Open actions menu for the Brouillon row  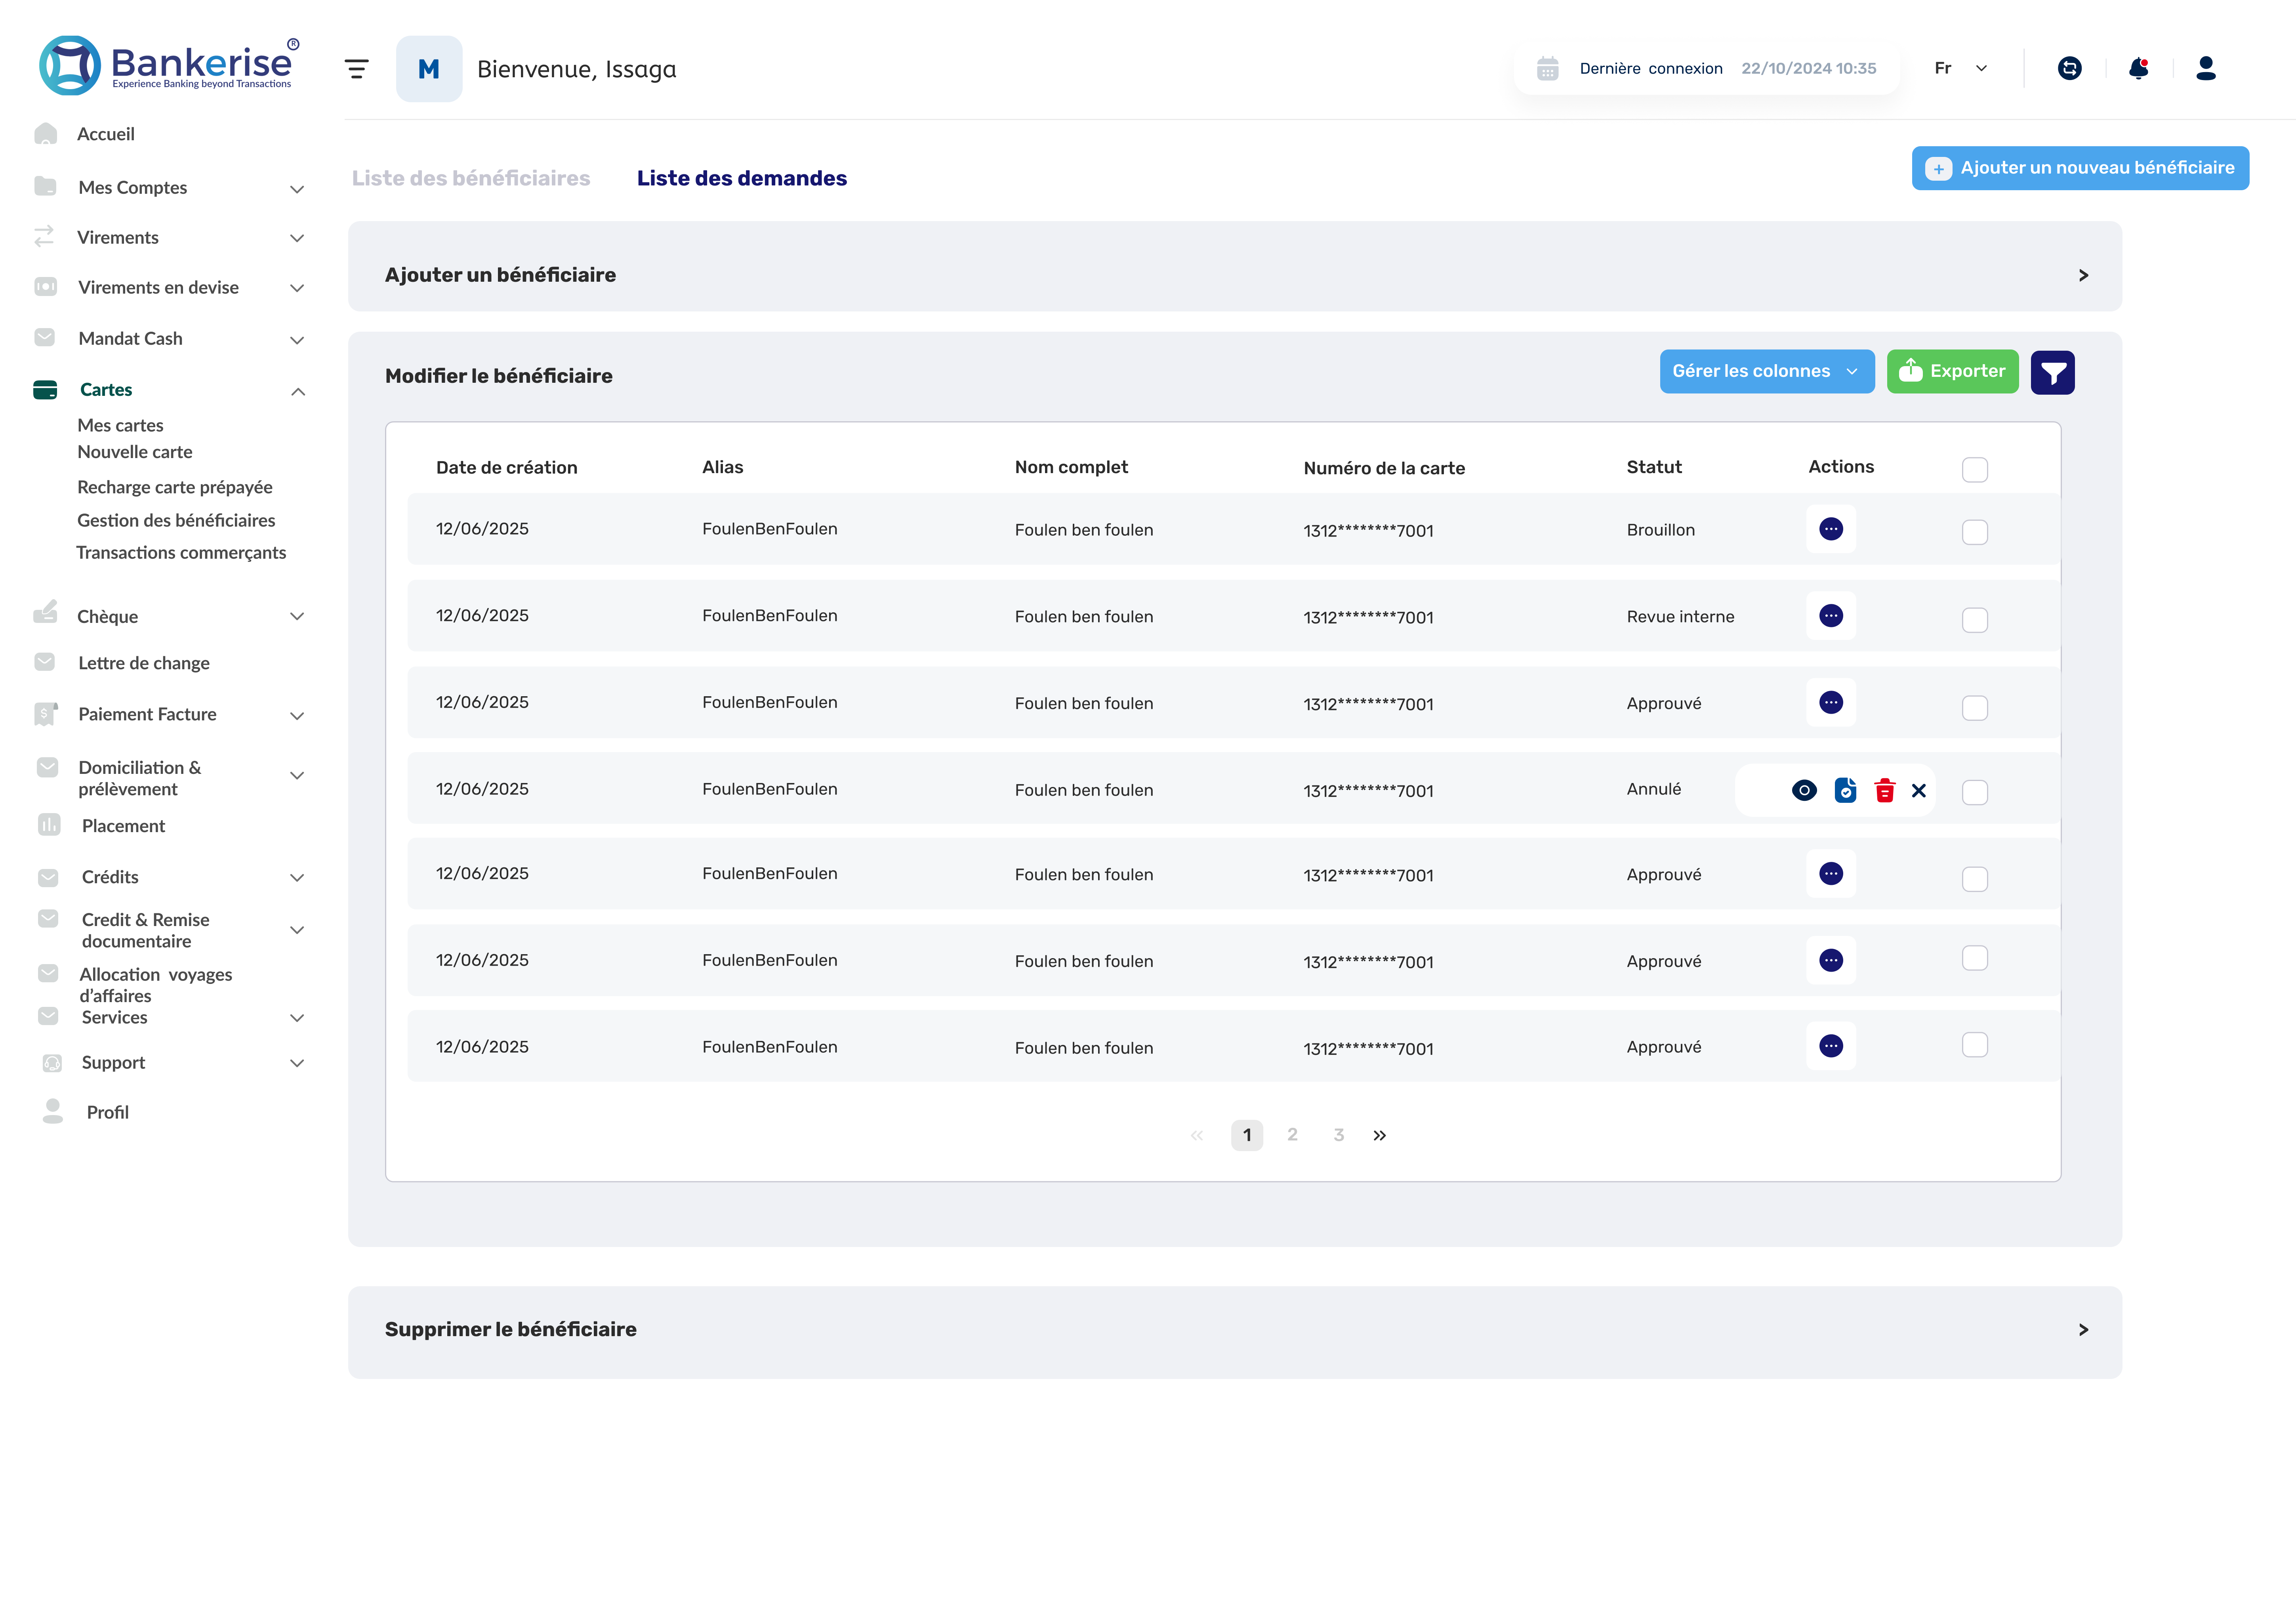coord(1830,529)
